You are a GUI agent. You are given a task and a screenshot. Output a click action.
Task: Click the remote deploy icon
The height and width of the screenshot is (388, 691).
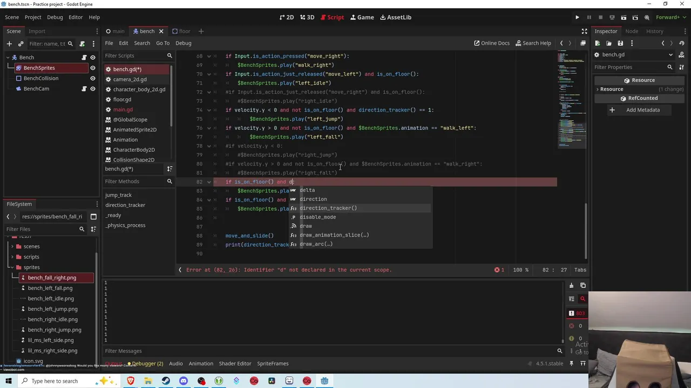pos(612,17)
